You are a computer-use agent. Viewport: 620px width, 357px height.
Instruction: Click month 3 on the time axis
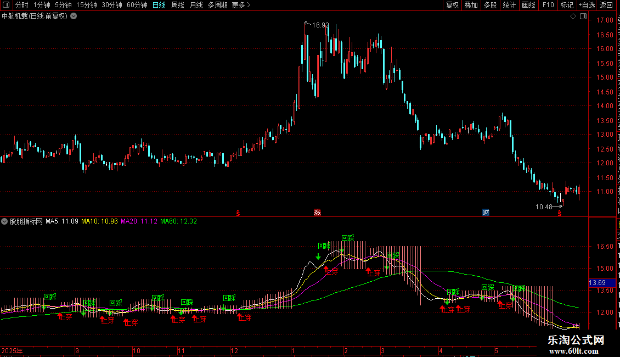pos(383,350)
